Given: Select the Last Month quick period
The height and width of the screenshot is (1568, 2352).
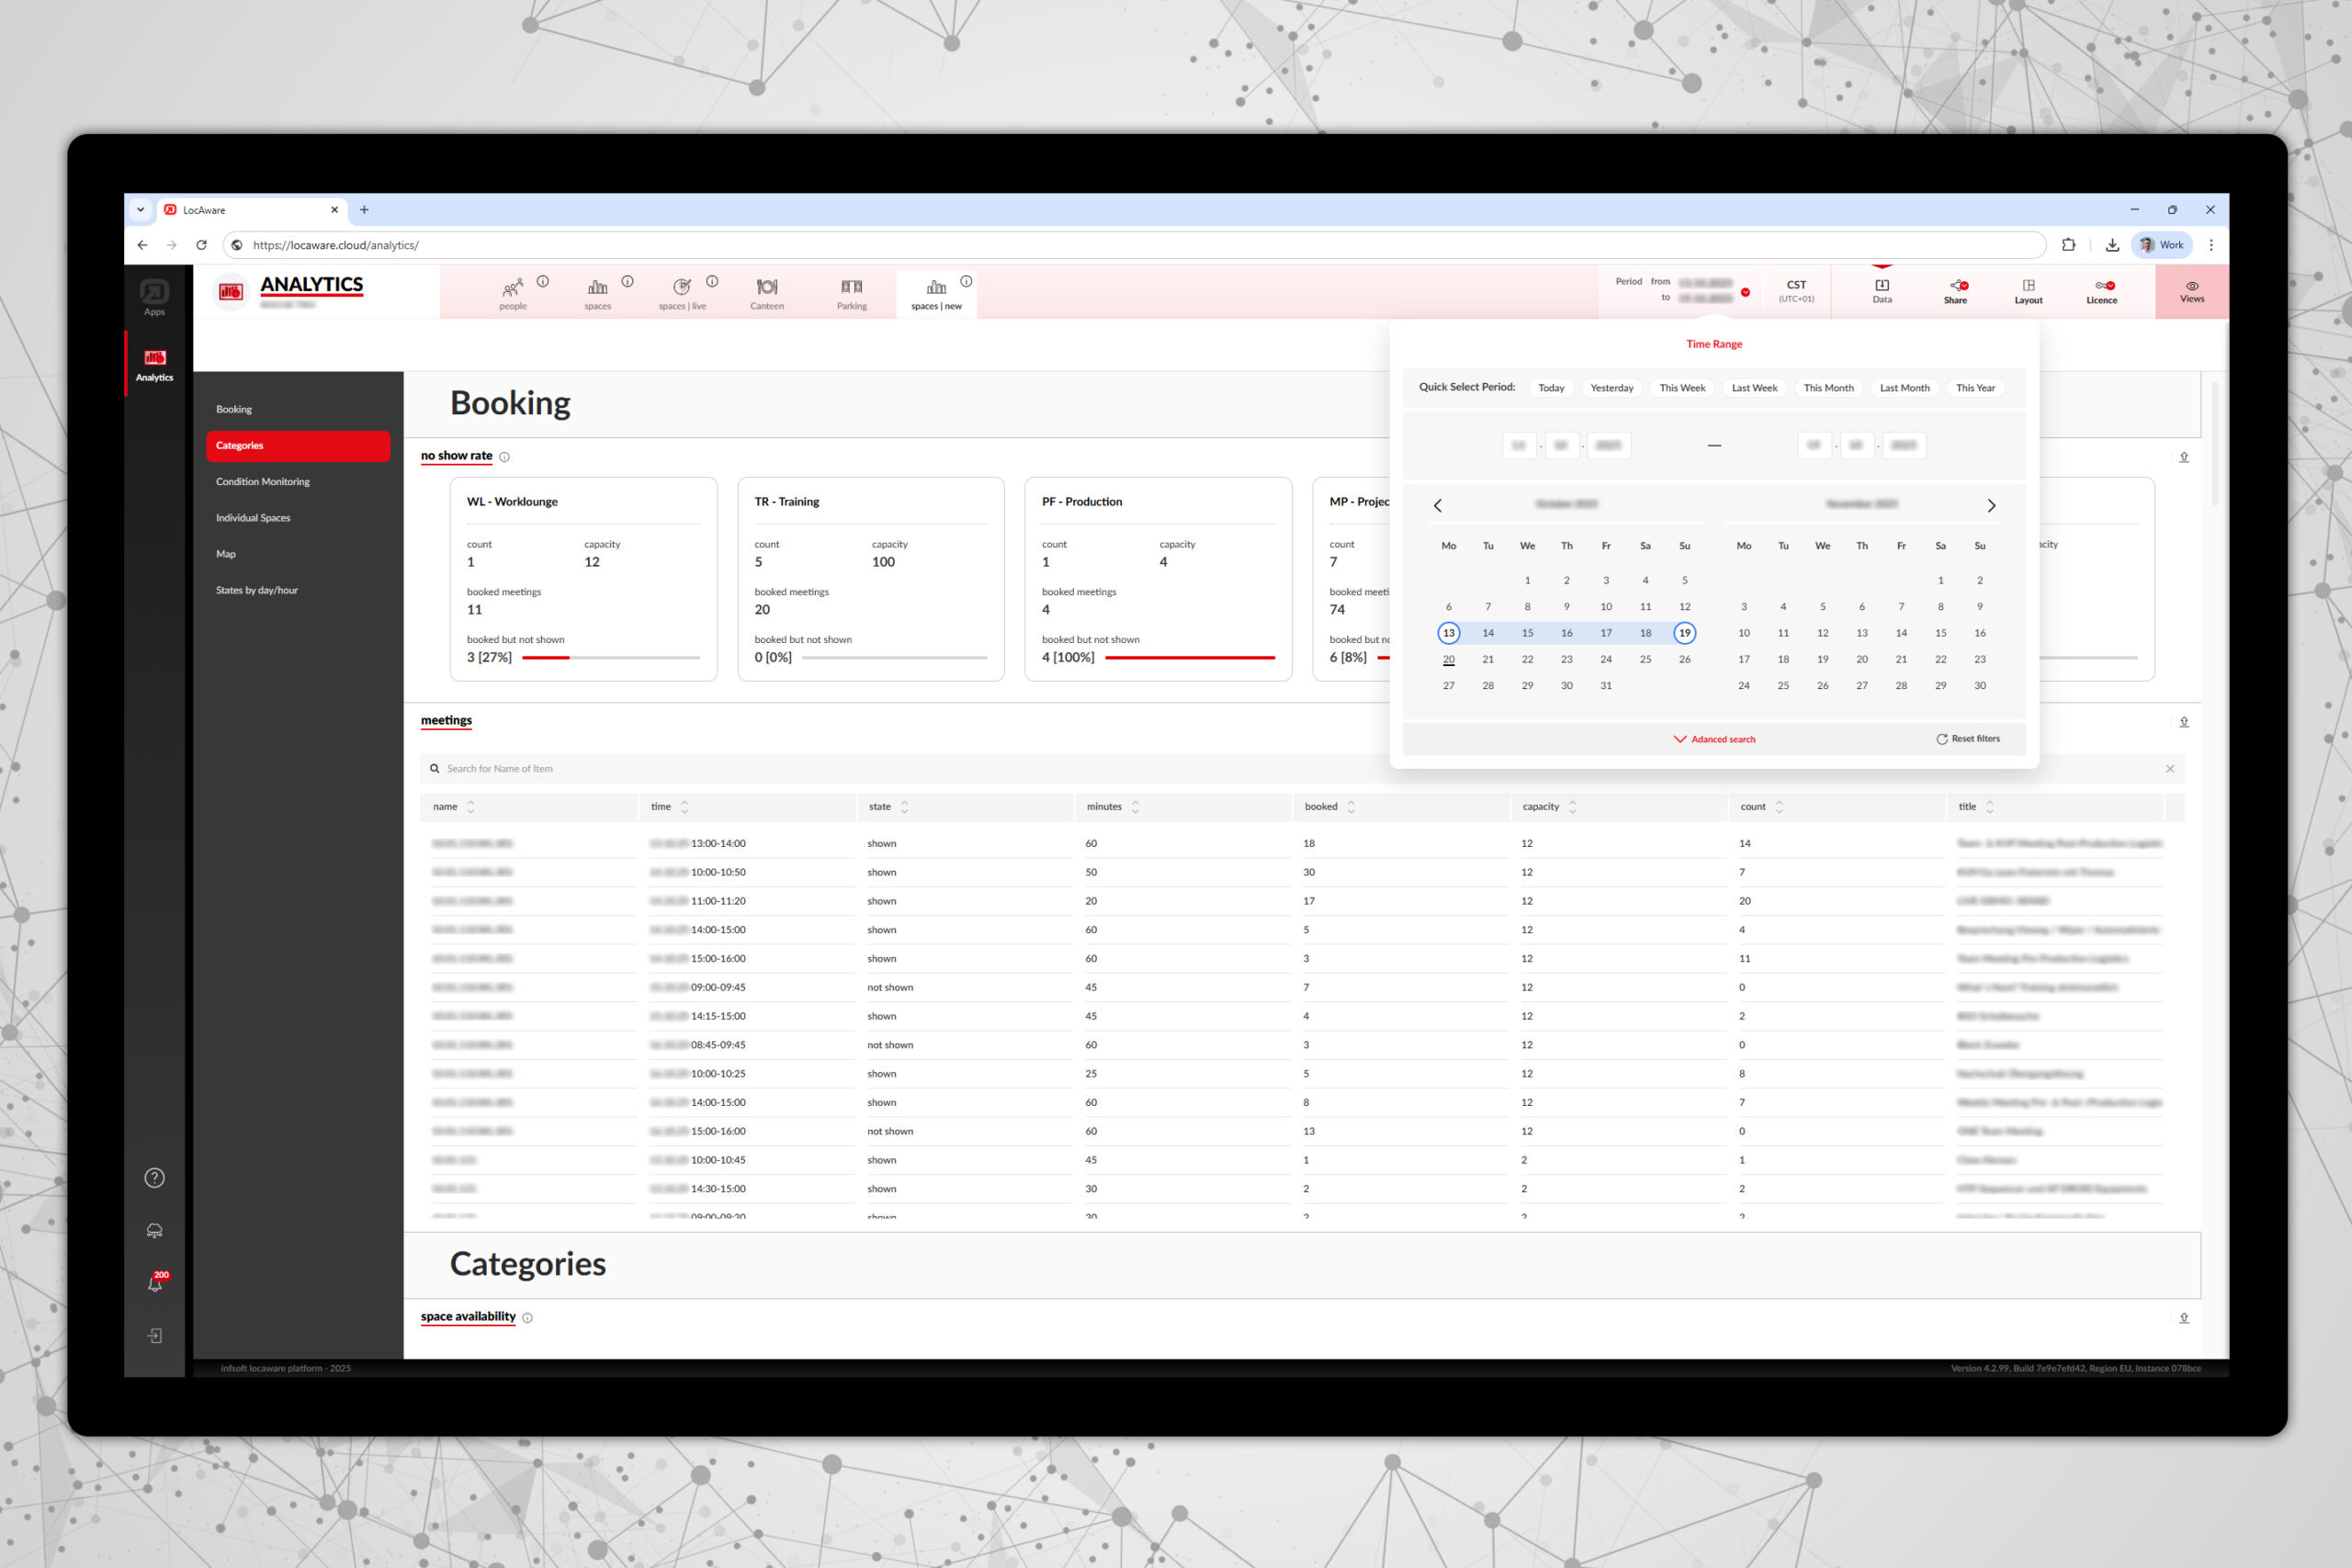Looking at the screenshot, I should (1904, 387).
